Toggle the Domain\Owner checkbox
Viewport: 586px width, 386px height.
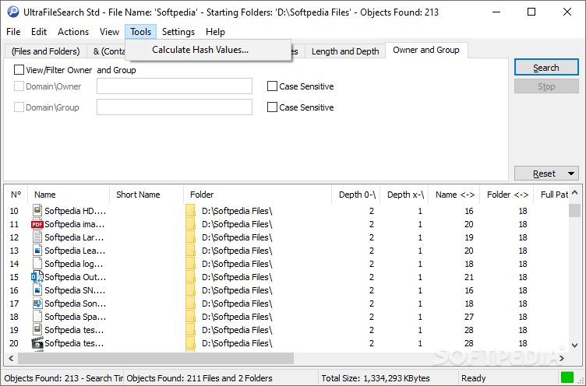[19, 86]
